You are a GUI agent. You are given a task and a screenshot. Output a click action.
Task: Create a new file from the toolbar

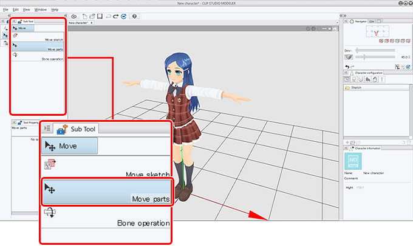tap(84, 16)
